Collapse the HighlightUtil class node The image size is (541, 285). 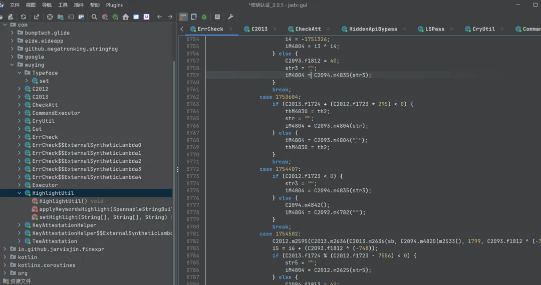(20, 193)
